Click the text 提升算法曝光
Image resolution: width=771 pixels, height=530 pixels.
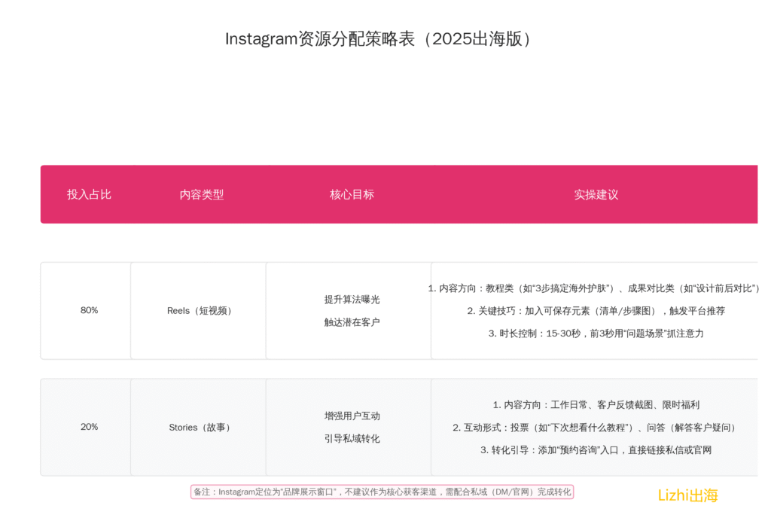(x=352, y=299)
